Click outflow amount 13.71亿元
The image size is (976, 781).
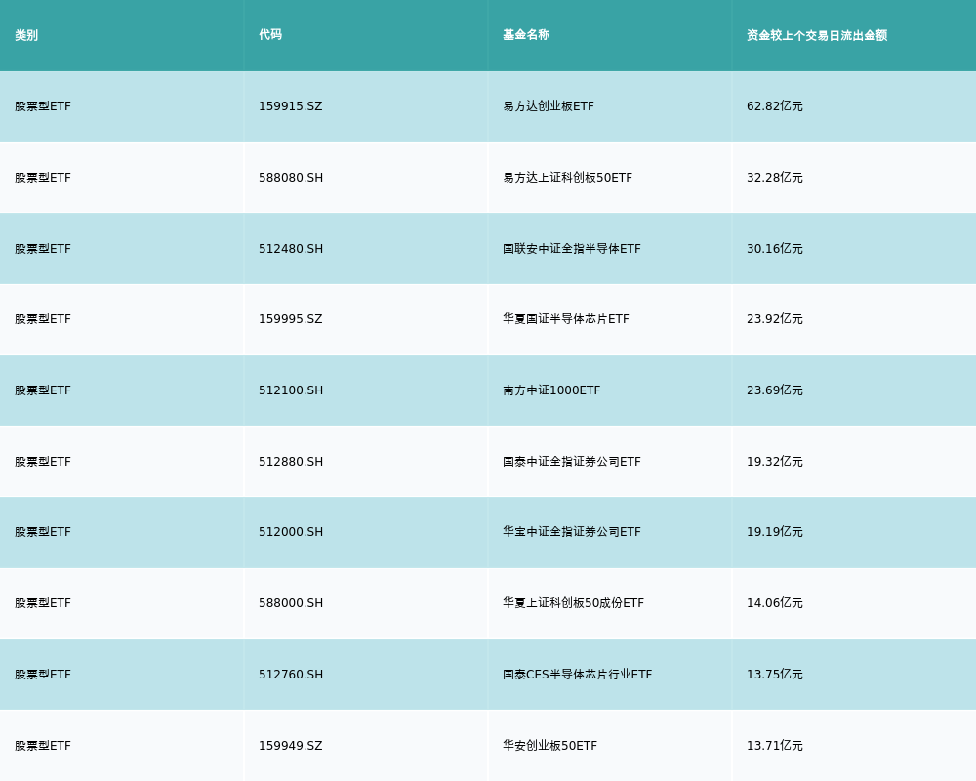point(774,746)
